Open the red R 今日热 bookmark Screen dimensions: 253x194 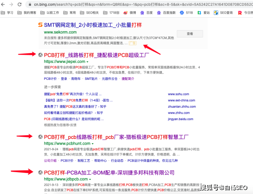[x=245, y=12]
